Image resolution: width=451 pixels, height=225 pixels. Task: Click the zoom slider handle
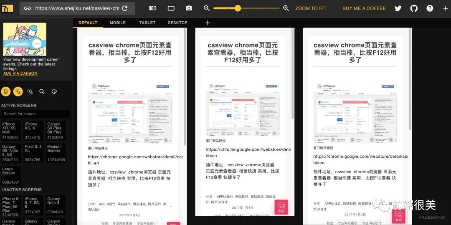tap(238, 8)
